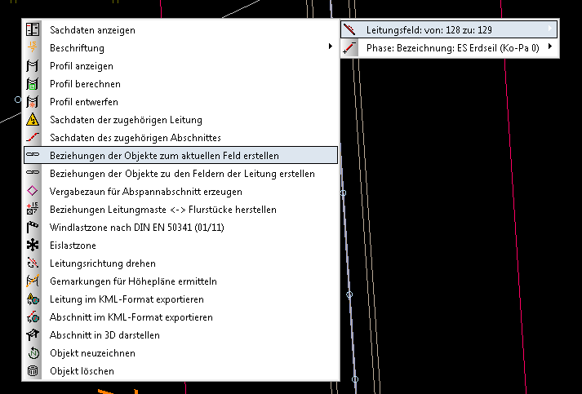The height and width of the screenshot is (394, 582).
Task: Click the Objekt löschen trash icon
Action: tap(33, 371)
